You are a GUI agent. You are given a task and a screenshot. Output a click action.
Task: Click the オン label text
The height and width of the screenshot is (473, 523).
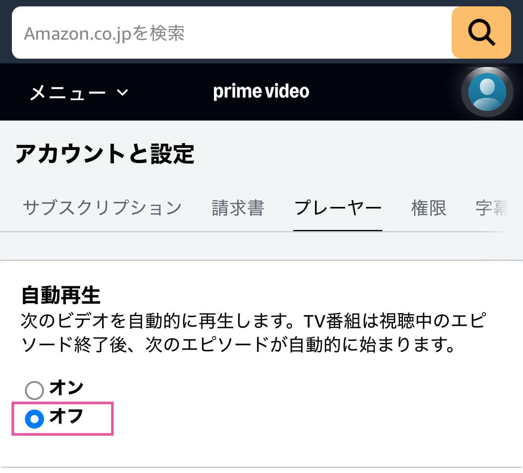click(x=66, y=387)
